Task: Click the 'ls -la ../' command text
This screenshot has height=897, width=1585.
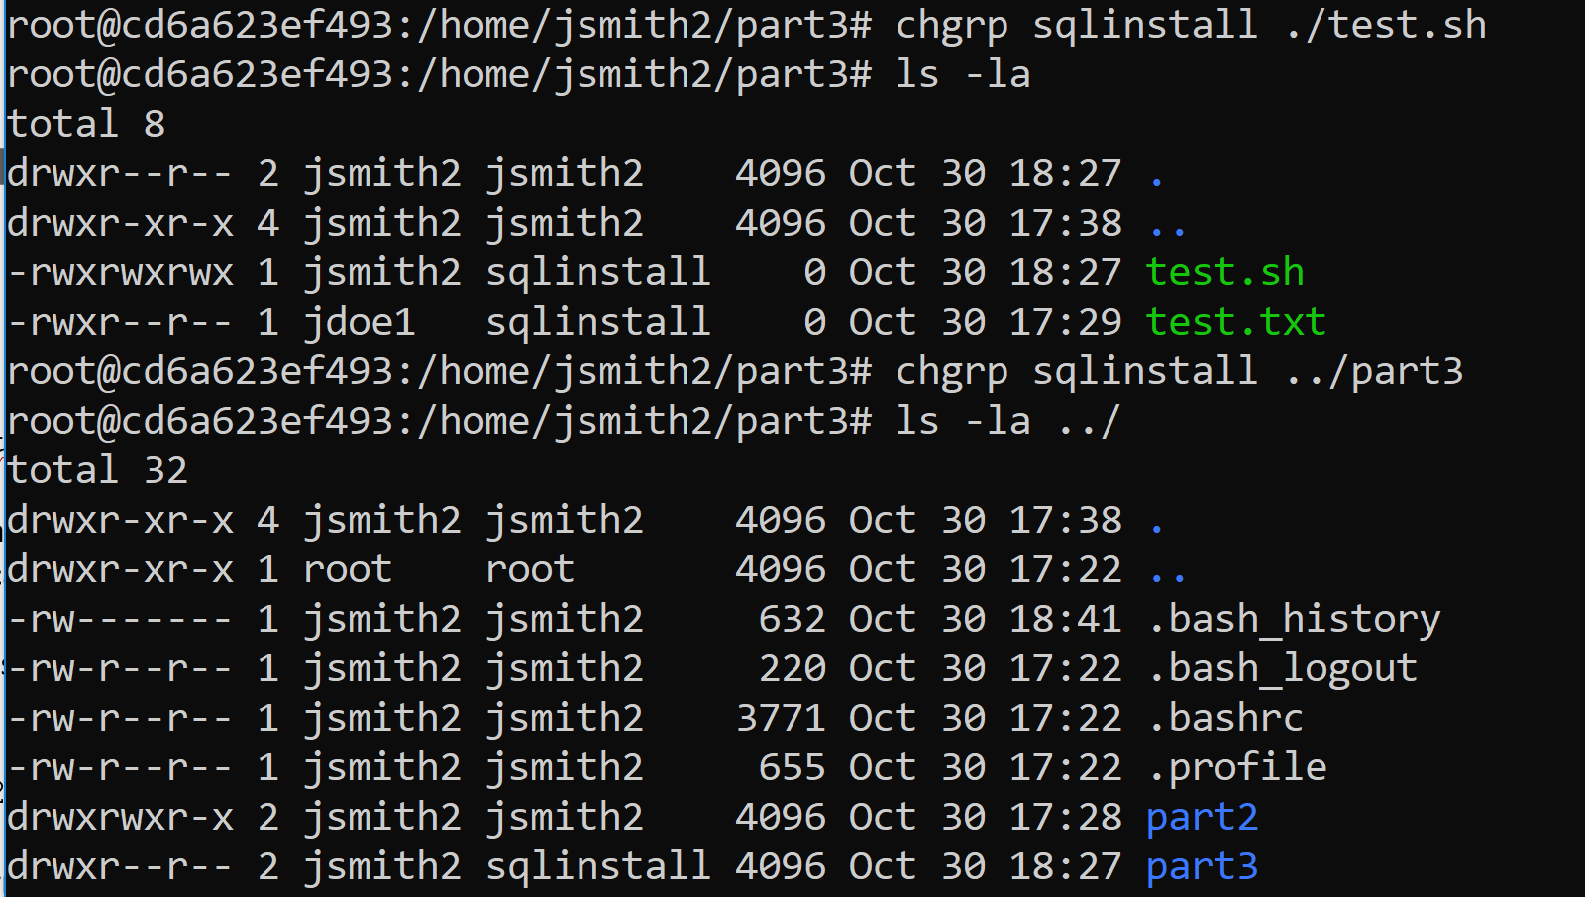Action: pos(1007,421)
